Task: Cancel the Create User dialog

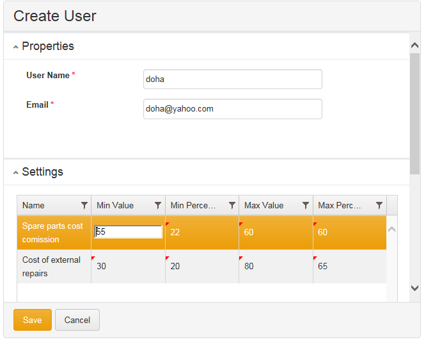Action: (x=77, y=320)
